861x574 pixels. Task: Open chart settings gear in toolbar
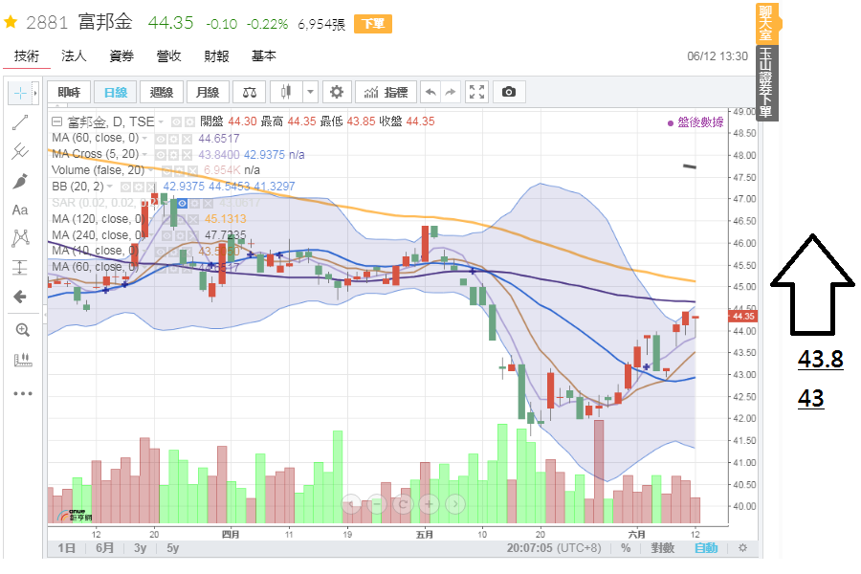336,92
